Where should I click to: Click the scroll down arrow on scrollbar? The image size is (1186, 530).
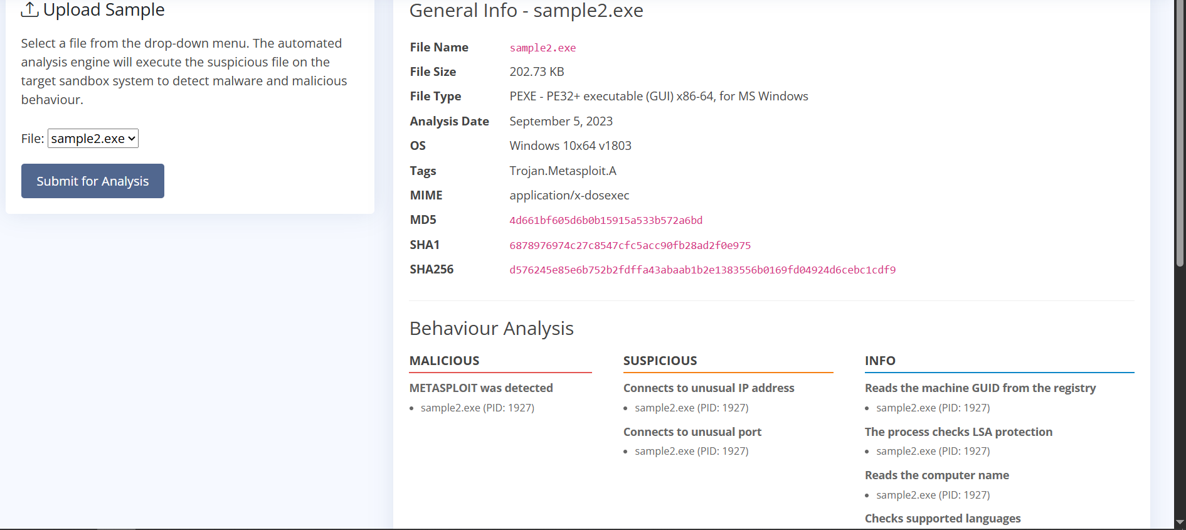pos(1180,522)
